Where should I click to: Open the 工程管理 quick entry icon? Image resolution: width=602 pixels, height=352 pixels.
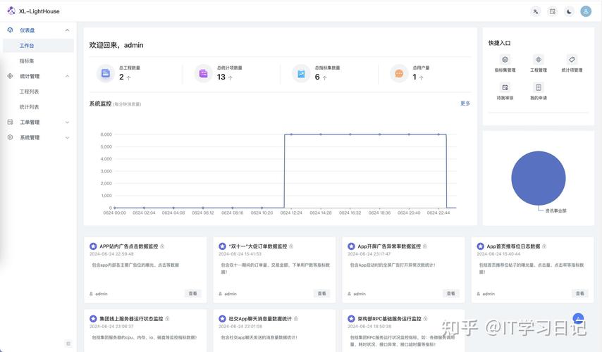(x=539, y=59)
